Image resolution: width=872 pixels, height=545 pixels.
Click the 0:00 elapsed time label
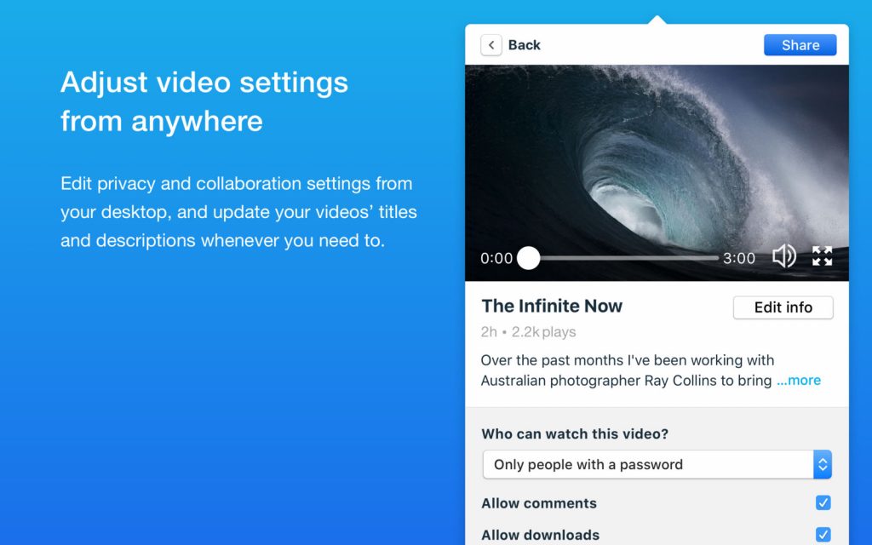pos(496,258)
